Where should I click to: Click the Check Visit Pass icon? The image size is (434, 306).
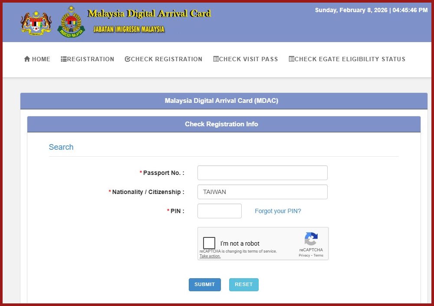216,59
